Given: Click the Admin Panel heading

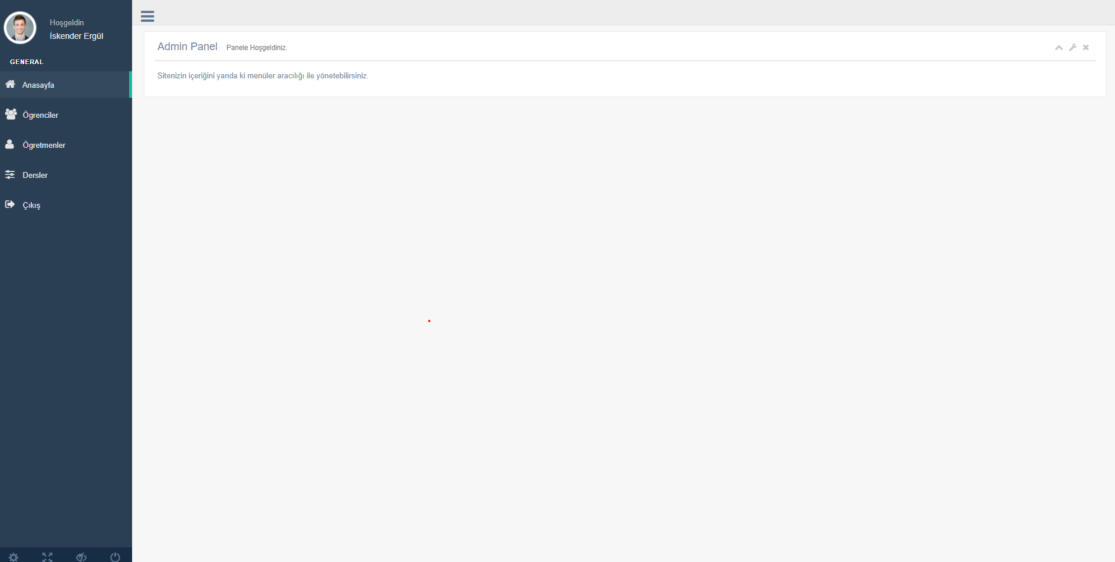Looking at the screenshot, I should pos(187,46).
